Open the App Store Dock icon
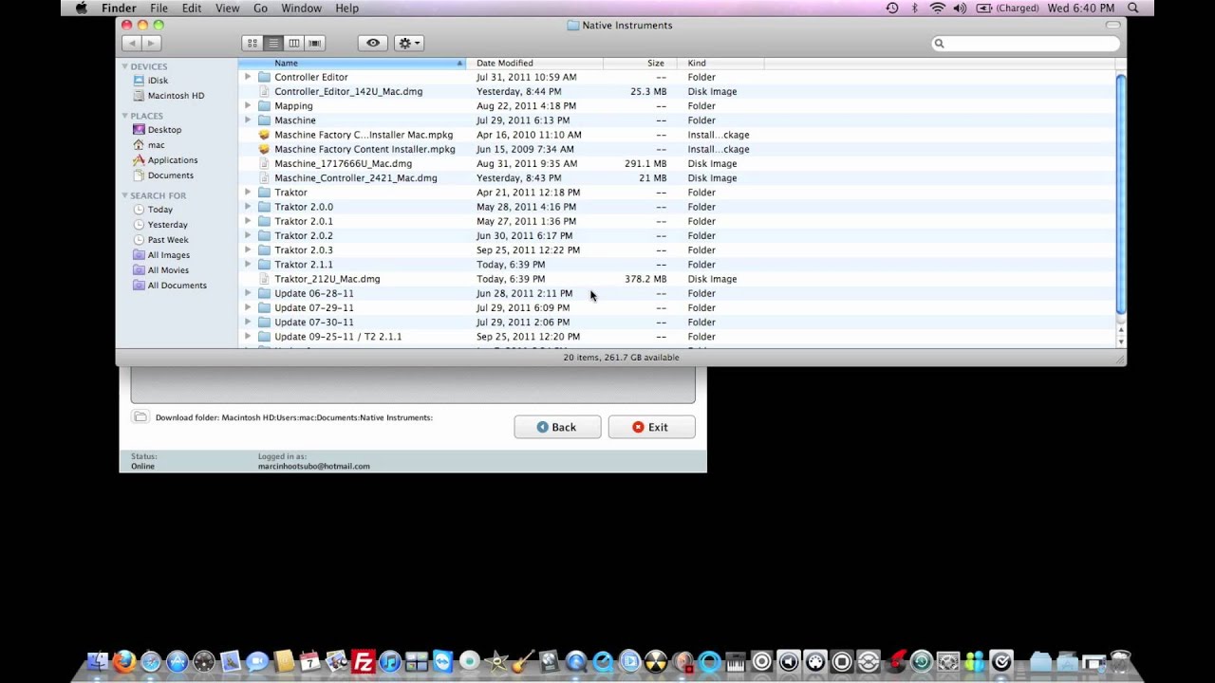 [x=178, y=661]
